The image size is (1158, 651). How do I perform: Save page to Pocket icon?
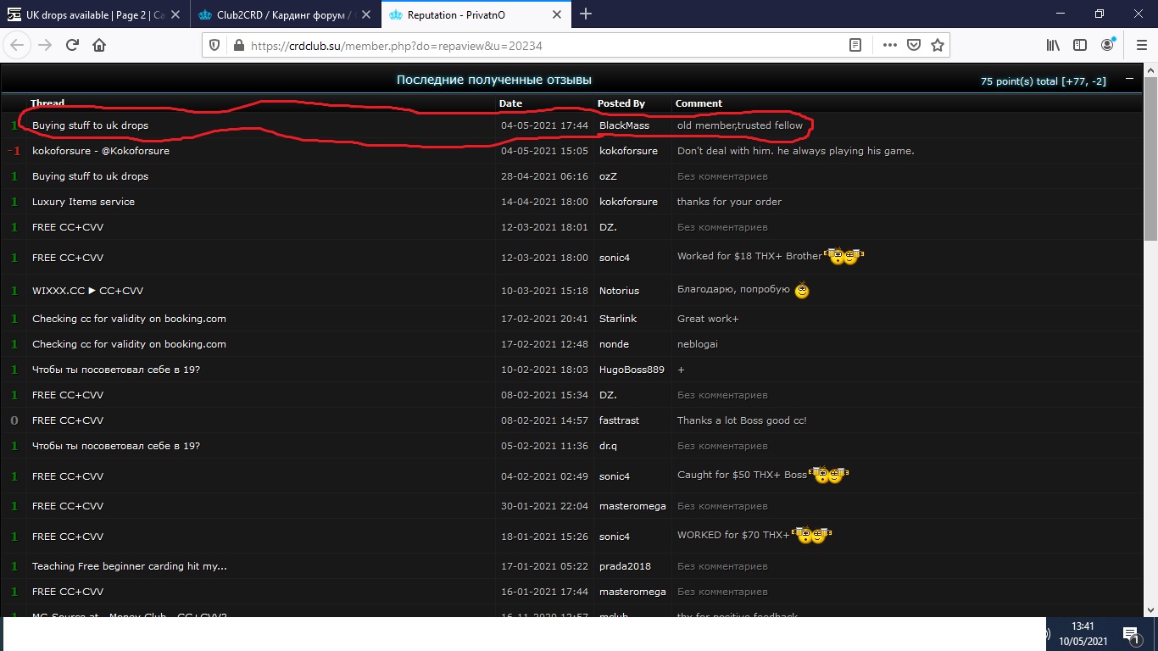pos(914,46)
